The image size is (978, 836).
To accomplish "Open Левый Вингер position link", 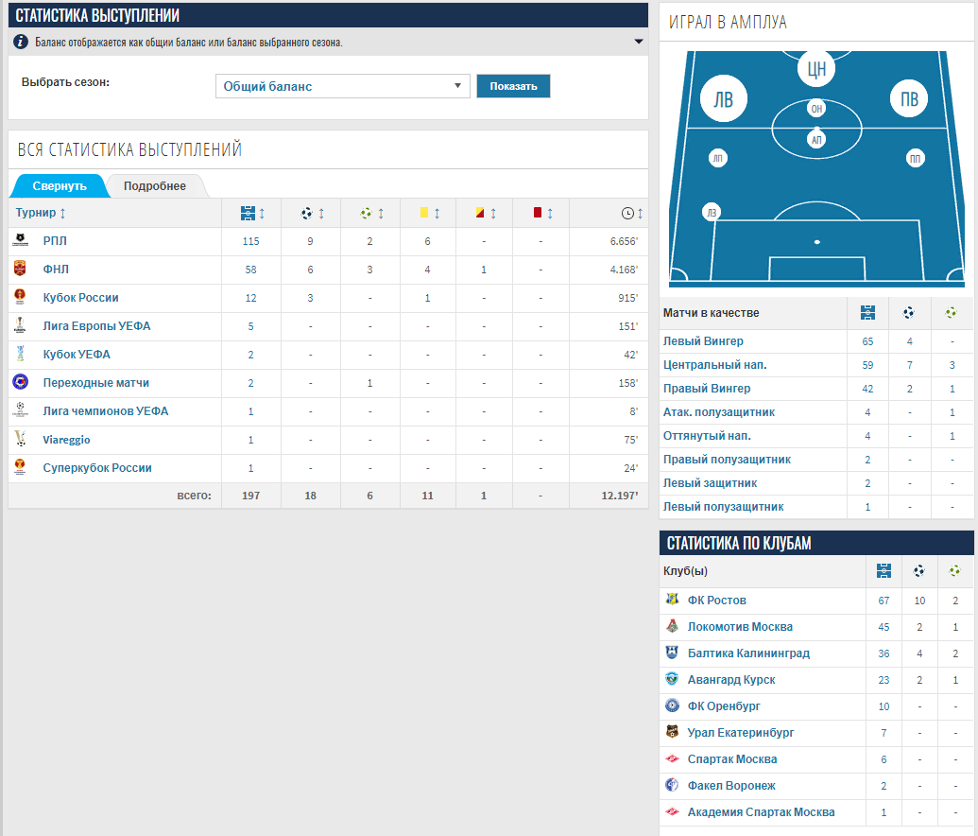I will (703, 341).
